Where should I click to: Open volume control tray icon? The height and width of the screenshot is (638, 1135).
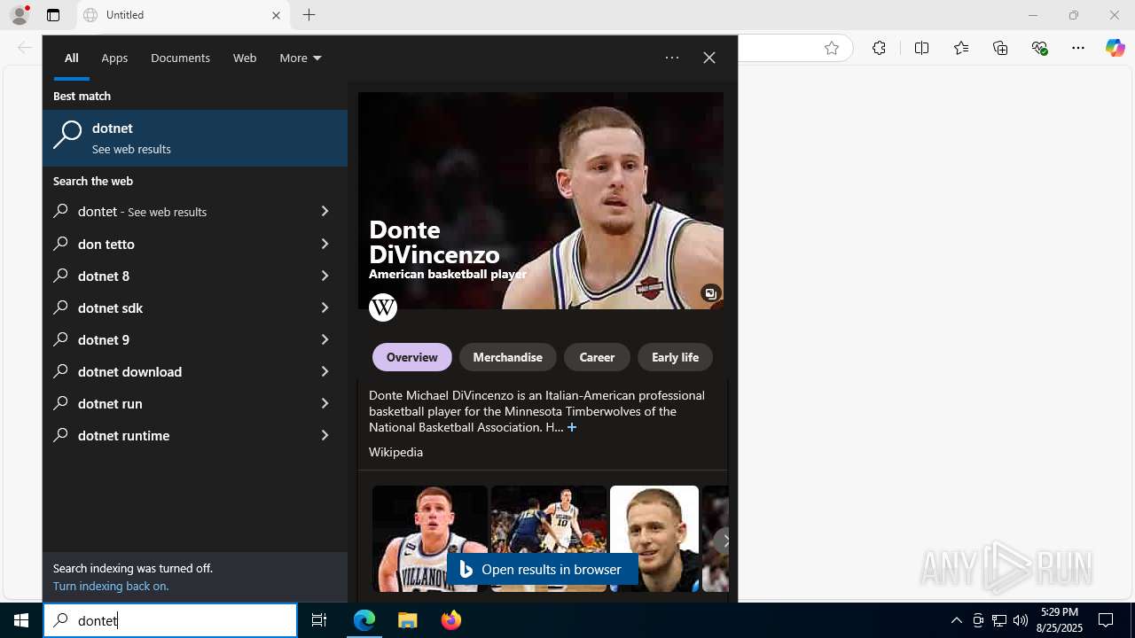coord(1021,620)
